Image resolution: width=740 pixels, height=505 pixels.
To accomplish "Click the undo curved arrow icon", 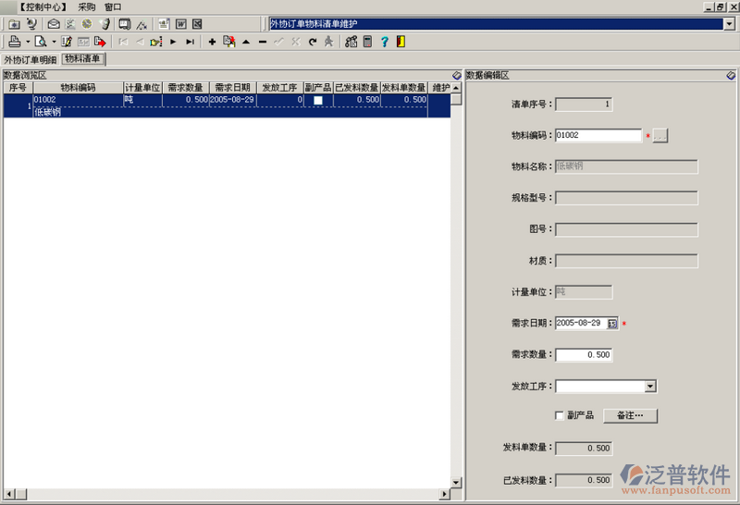I will point(313,42).
